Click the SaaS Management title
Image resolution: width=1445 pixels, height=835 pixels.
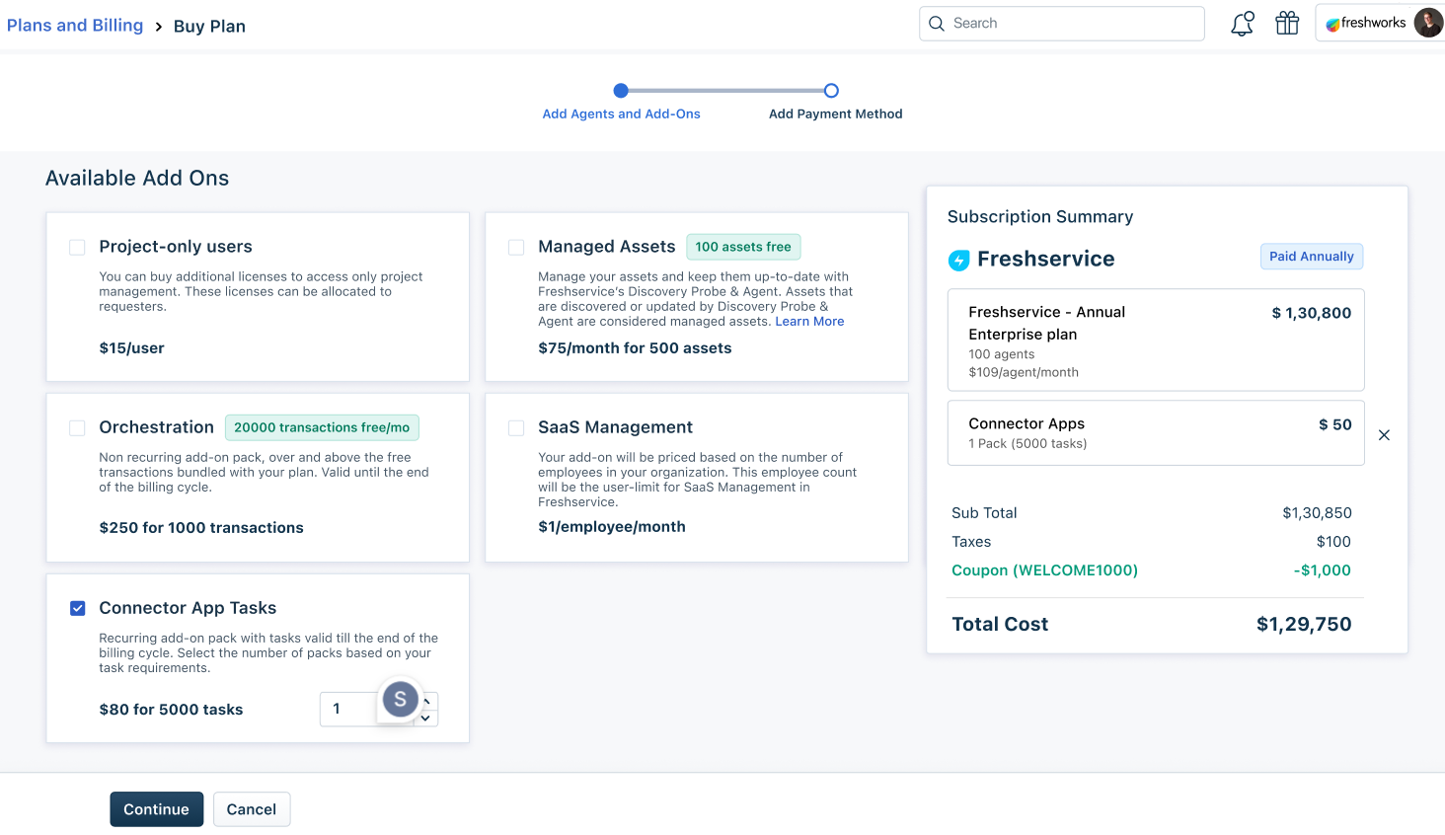616,427
